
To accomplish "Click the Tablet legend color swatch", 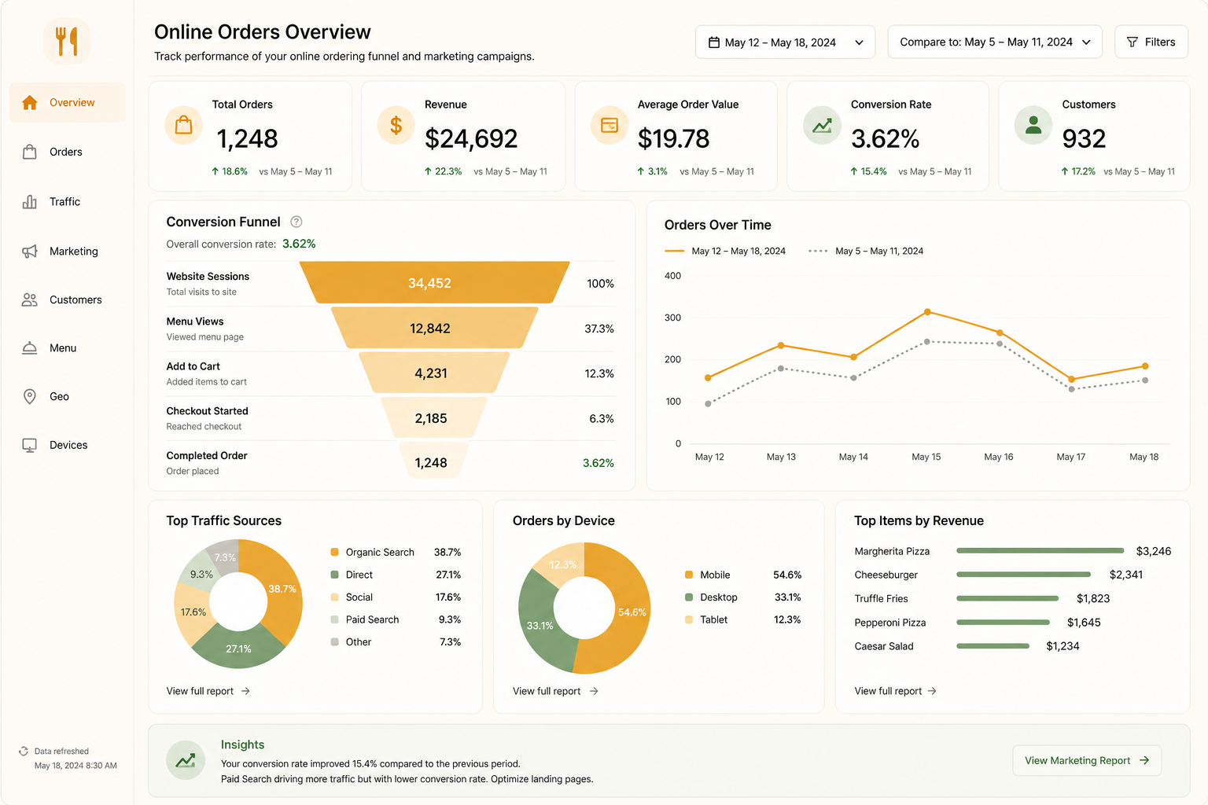I will pyautogui.click(x=689, y=619).
